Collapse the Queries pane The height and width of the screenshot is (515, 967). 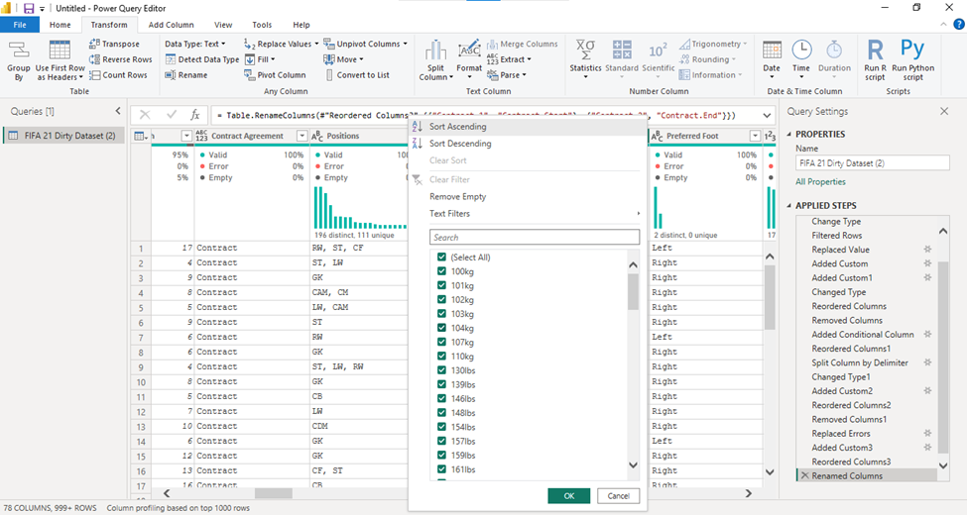tap(118, 111)
